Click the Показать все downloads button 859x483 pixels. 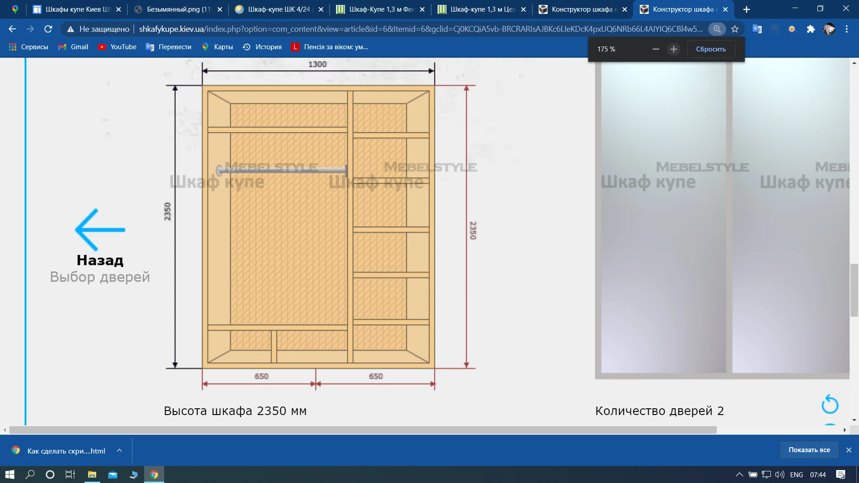809,450
